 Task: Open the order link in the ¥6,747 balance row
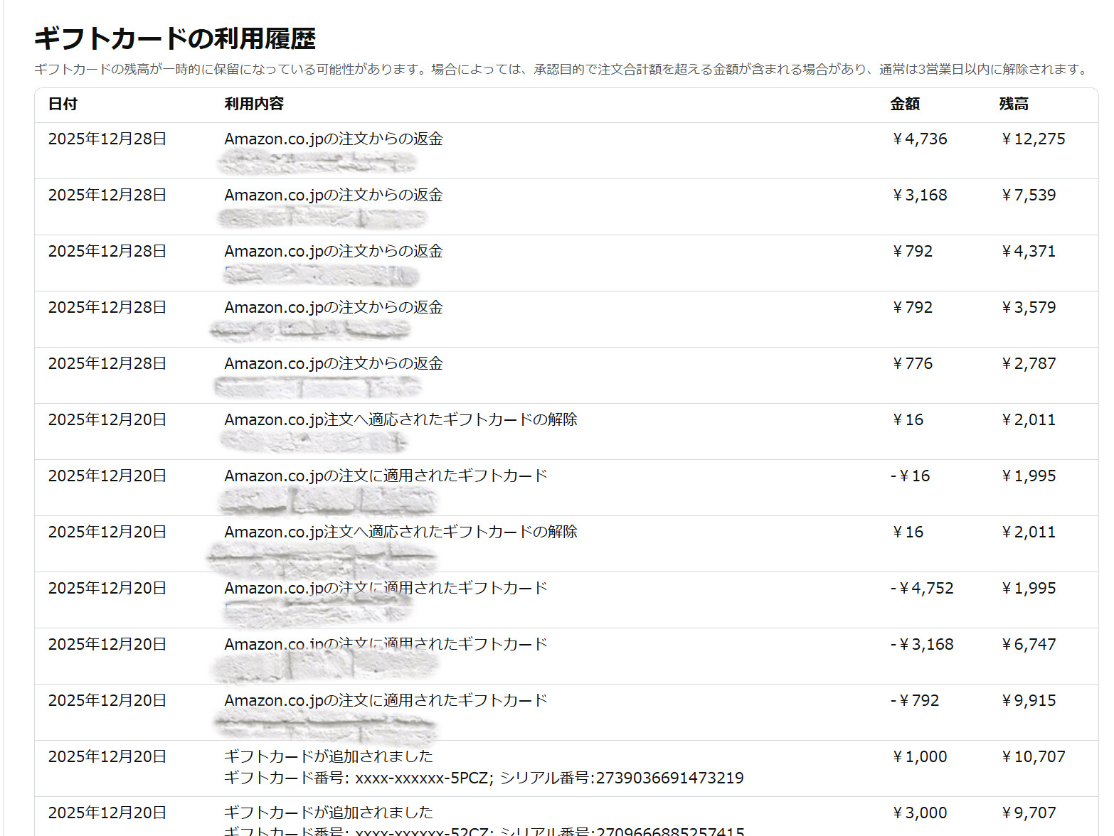(x=324, y=667)
